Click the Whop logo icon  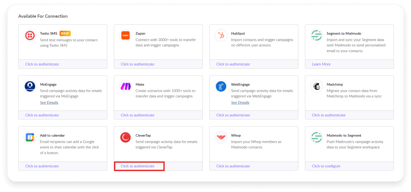pos(221,137)
